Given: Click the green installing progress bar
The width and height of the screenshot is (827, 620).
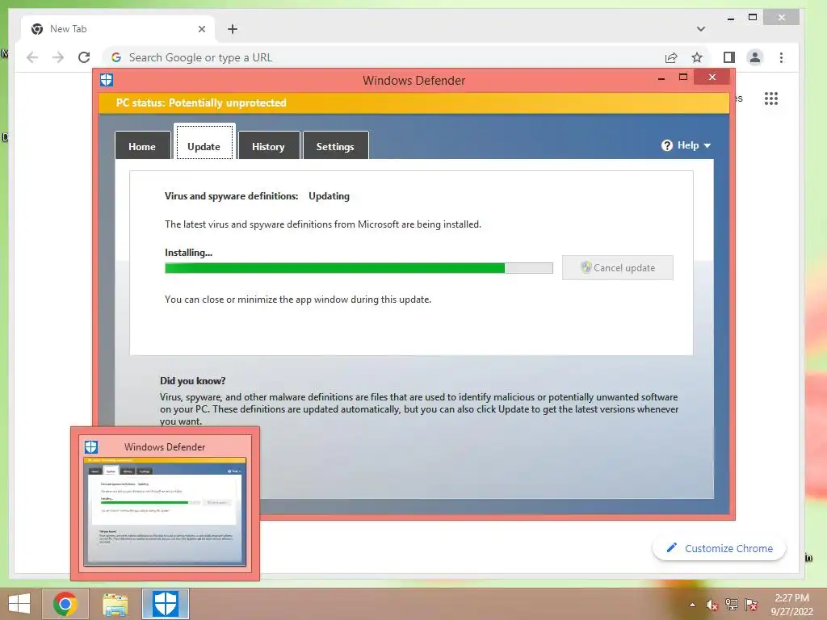Looking at the screenshot, I should click(x=359, y=268).
